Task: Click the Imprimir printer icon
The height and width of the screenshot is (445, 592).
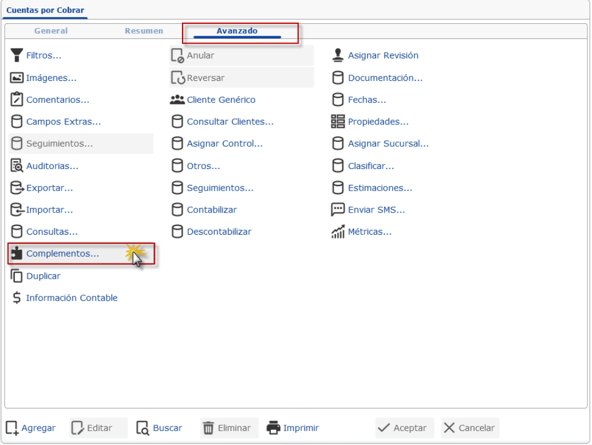Action: pos(273,428)
